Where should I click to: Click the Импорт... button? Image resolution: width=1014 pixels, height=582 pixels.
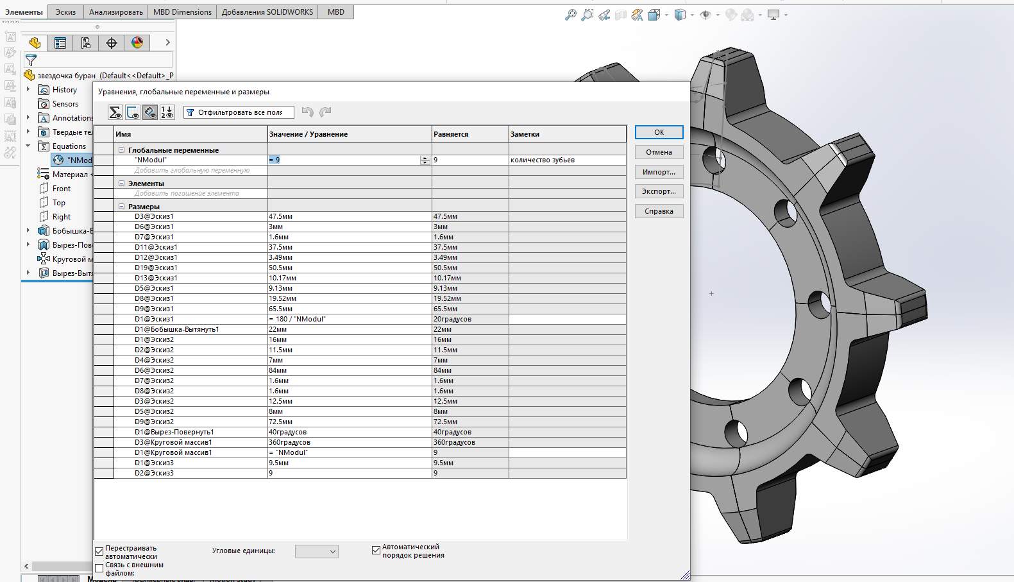[x=659, y=172]
